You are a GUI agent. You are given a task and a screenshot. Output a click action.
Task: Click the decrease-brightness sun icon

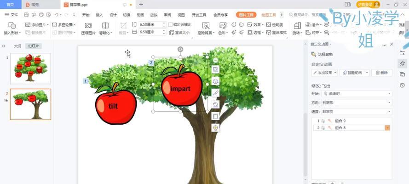click(x=242, y=33)
